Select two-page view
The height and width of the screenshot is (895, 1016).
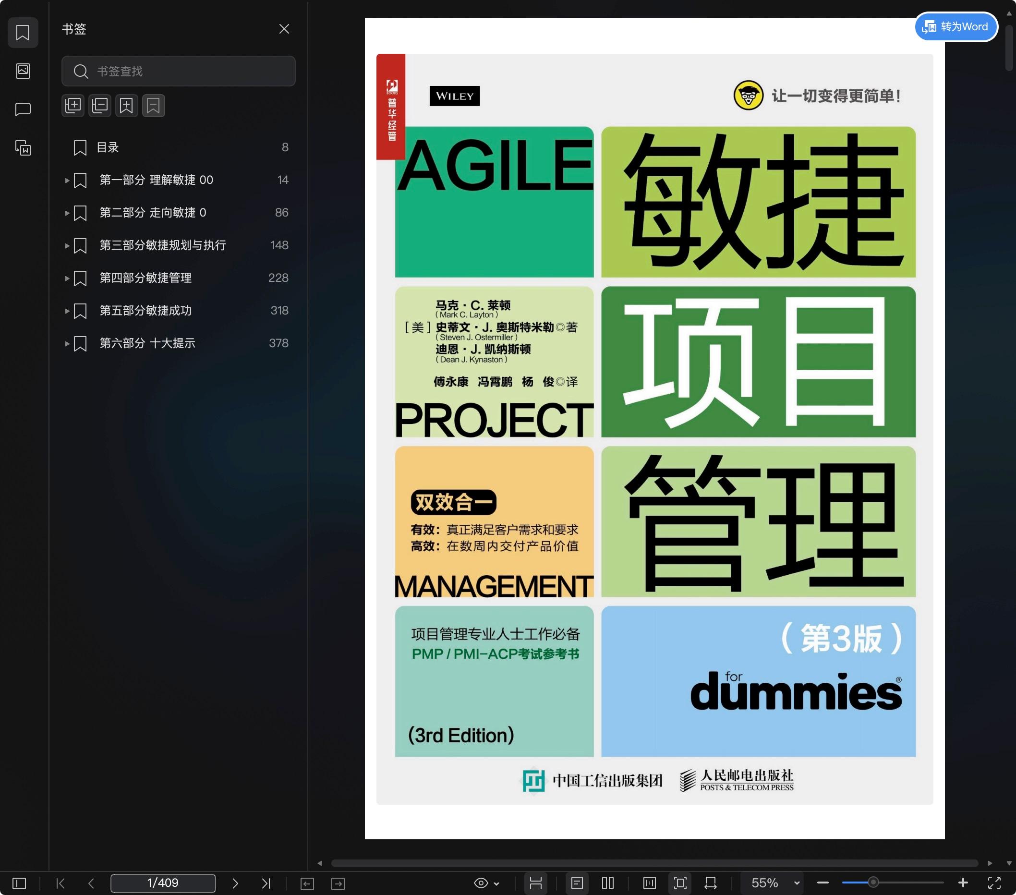608,883
